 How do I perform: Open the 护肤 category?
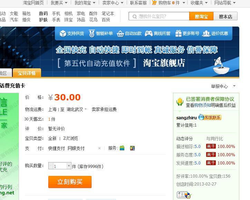(43, 20)
